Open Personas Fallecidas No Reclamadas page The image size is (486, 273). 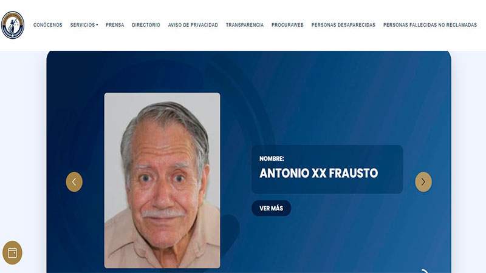[430, 25]
